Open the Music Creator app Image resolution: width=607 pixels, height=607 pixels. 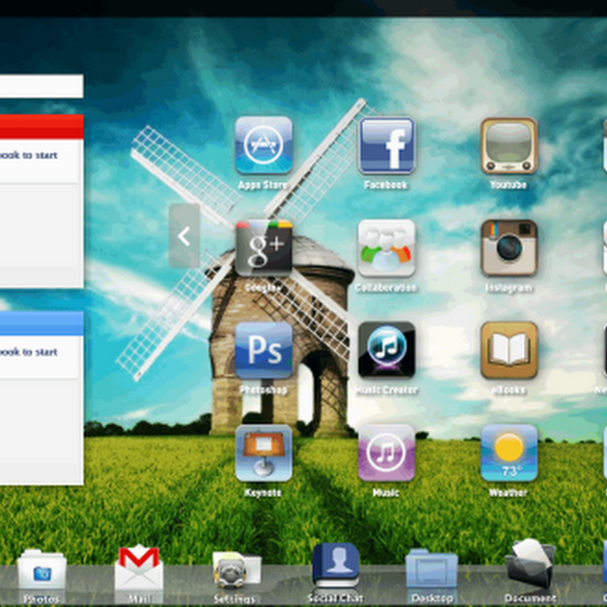pyautogui.click(x=387, y=351)
